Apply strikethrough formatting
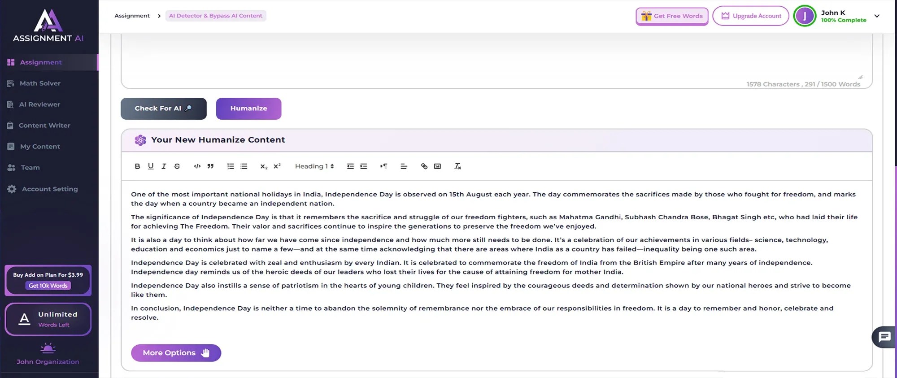This screenshot has width=897, height=378. point(177,166)
